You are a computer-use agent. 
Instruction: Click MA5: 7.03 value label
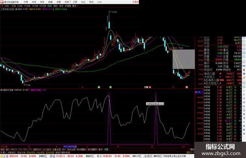point(23,9)
